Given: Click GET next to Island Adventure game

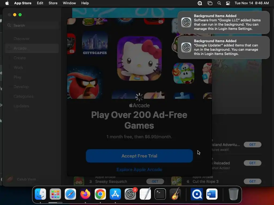Looking at the screenshot, I should (x=253, y=144).
